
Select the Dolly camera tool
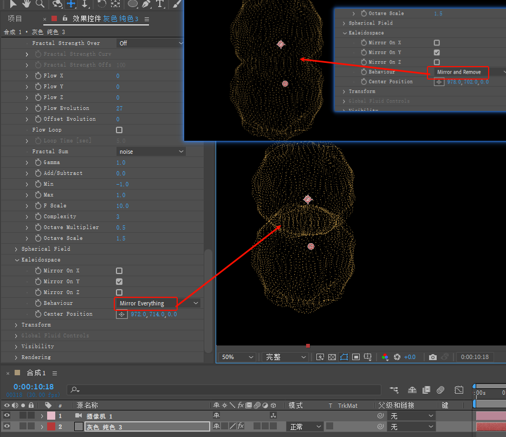(x=85, y=4)
